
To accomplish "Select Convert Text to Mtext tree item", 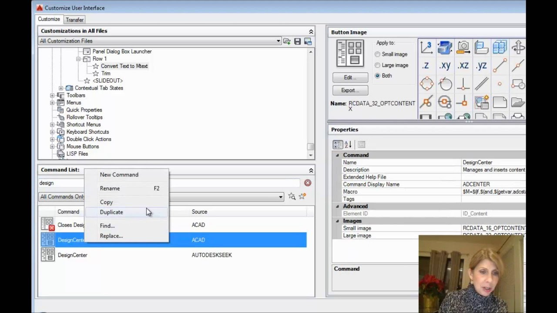I will [124, 66].
